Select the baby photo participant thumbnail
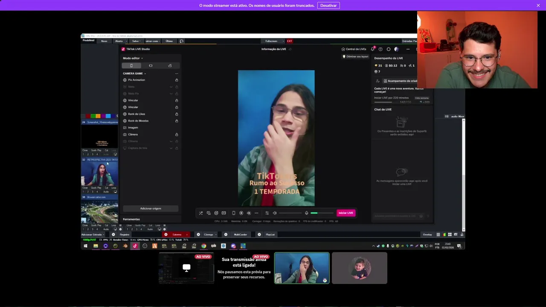The width and height of the screenshot is (546, 307). (x=360, y=268)
